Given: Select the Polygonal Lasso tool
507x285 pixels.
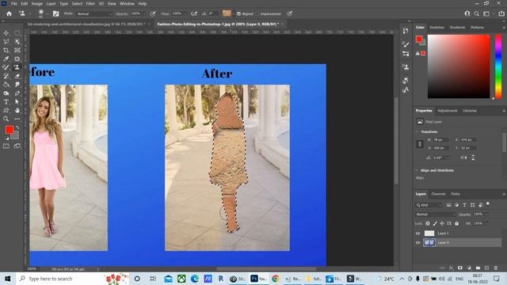Looking at the screenshot, I should point(6,41).
